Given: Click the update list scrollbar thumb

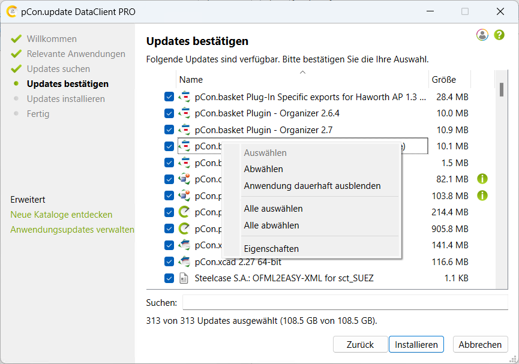Looking at the screenshot, I should (502, 90).
